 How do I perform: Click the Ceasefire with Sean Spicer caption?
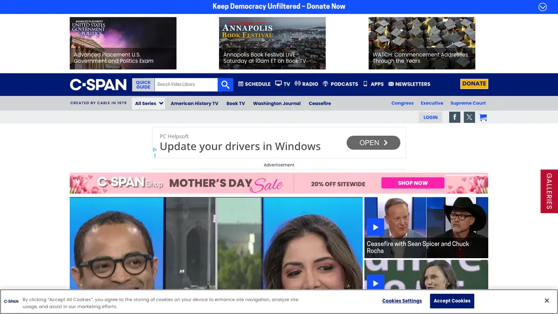(x=418, y=247)
